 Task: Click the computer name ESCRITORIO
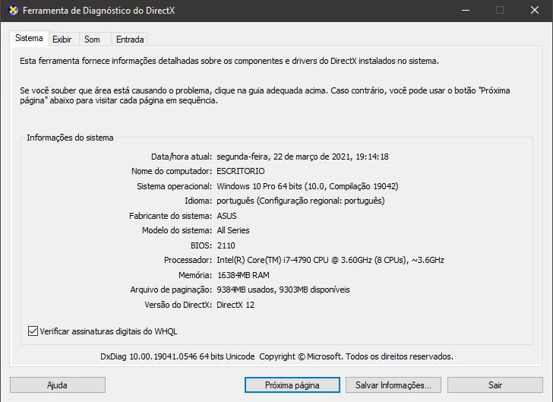coord(241,171)
